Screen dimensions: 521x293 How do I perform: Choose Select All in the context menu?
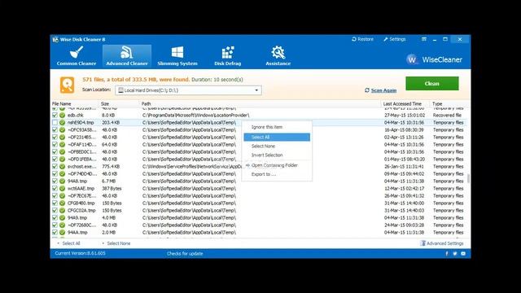click(277, 138)
